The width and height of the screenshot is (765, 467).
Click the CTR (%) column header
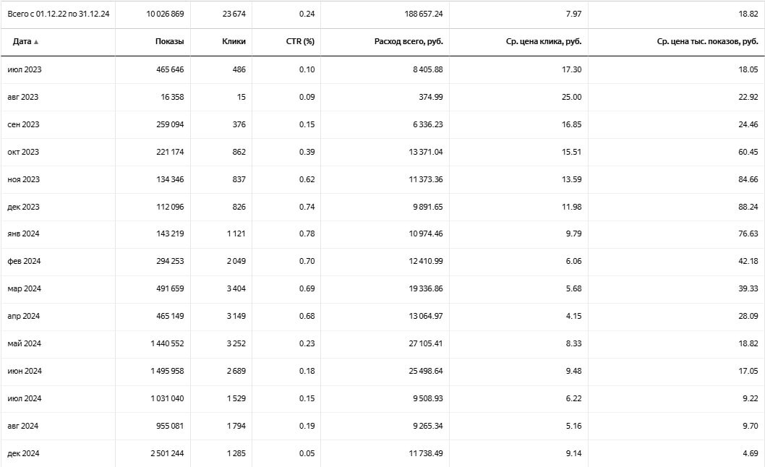click(x=300, y=41)
